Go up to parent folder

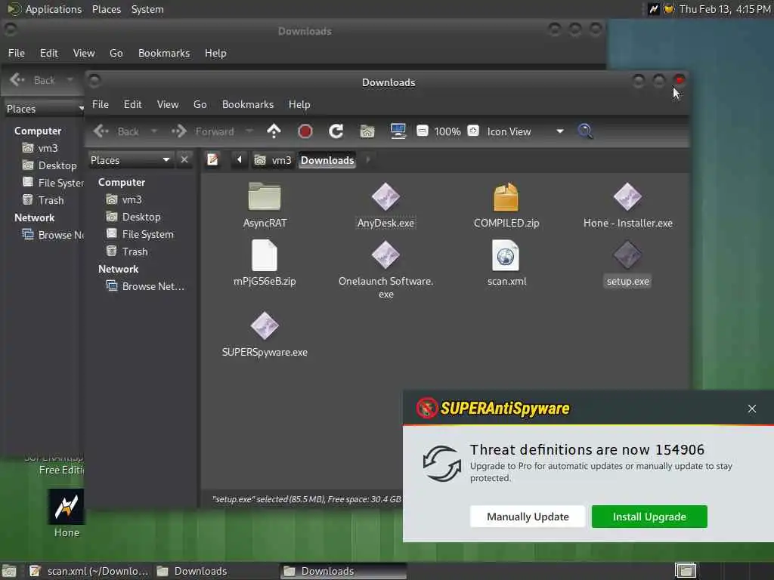tap(274, 131)
